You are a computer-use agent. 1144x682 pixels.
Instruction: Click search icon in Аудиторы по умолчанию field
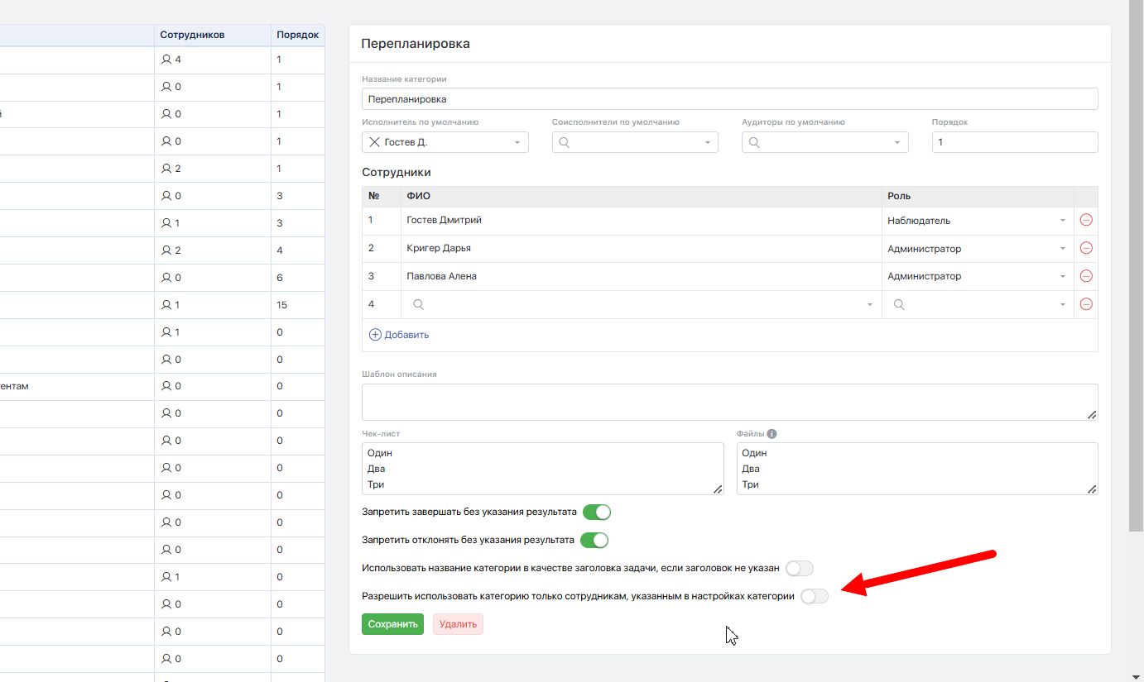(x=754, y=142)
